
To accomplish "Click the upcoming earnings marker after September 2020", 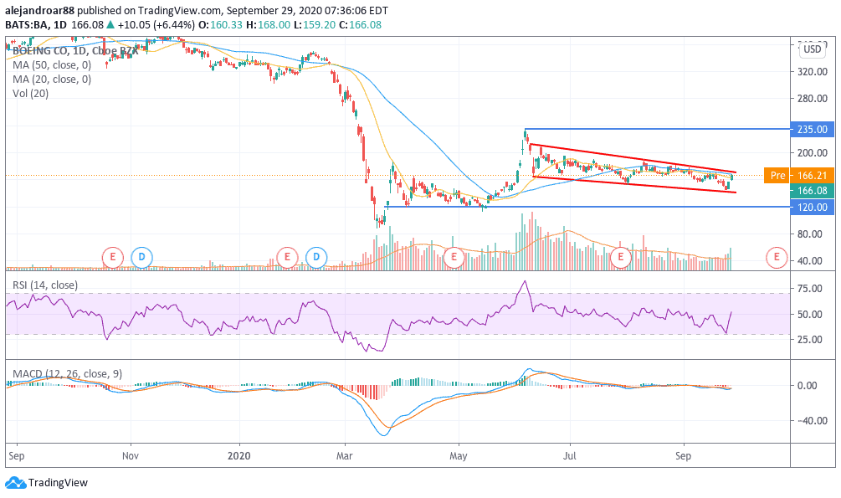I will coord(776,257).
